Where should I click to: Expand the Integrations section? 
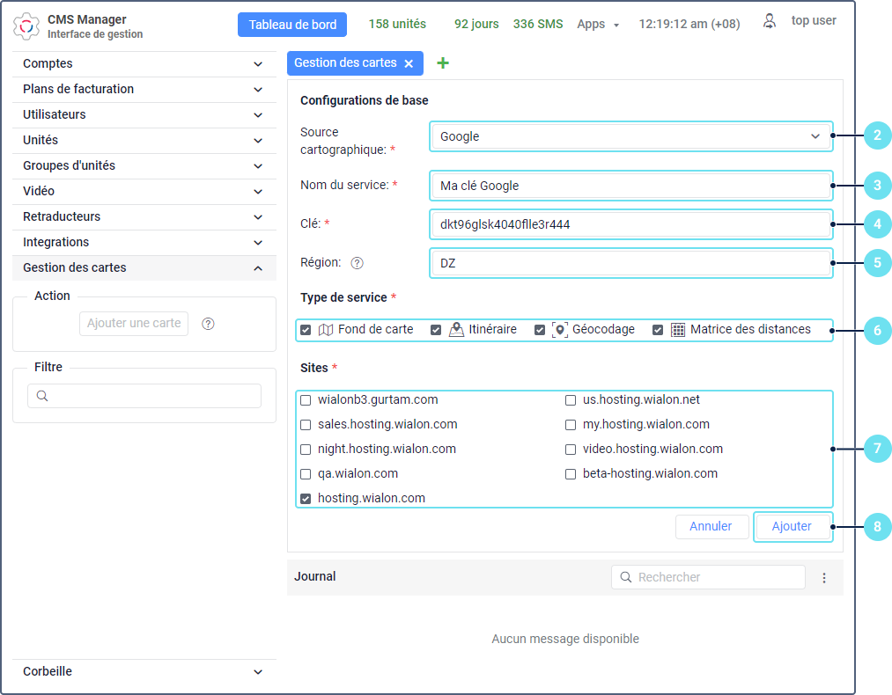[x=144, y=243]
